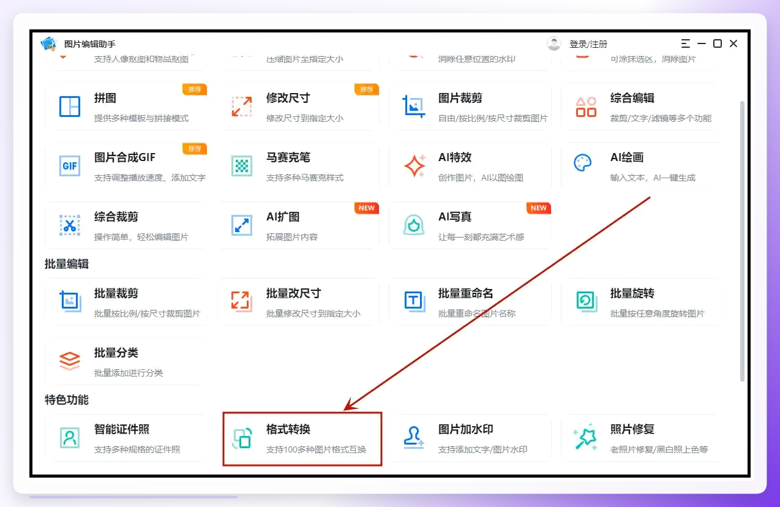Click the 格式转换 title text

pos(288,429)
